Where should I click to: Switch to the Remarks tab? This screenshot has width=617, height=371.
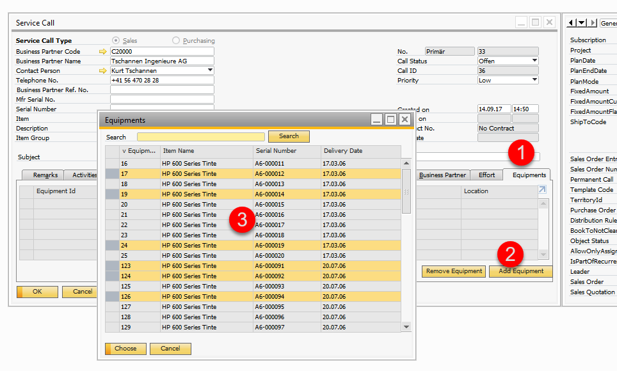click(x=45, y=175)
